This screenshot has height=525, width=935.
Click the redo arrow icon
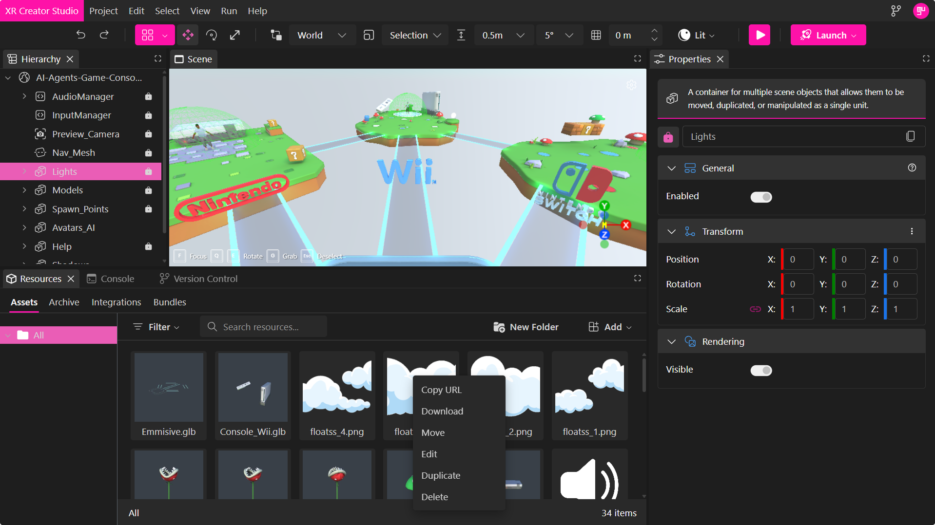point(104,35)
